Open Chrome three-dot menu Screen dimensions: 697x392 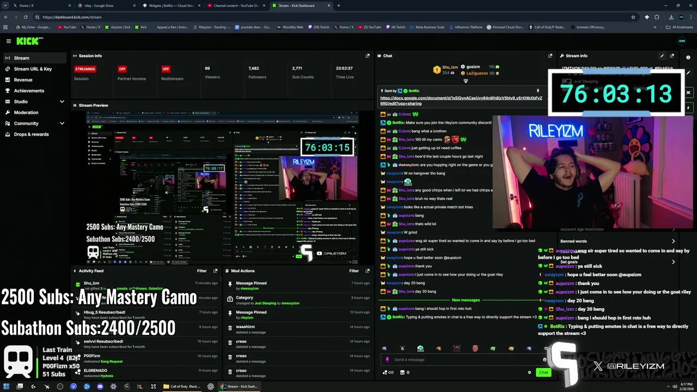(690, 17)
